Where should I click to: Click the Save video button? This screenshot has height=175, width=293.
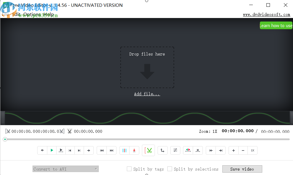click(242, 169)
